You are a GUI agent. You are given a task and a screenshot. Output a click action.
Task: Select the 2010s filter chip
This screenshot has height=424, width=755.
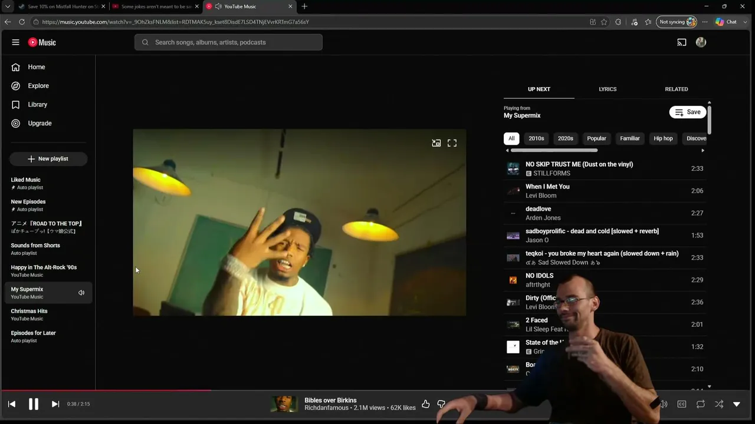pyautogui.click(x=536, y=138)
